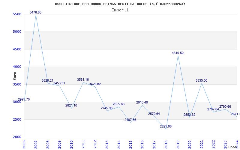The width and height of the screenshot is (240, 150).
Task: Select data value 2821.10
Action: 71,105
